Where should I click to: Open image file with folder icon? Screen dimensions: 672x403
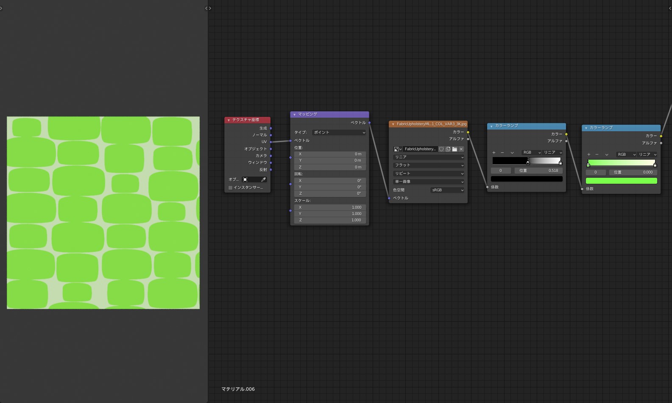click(455, 149)
